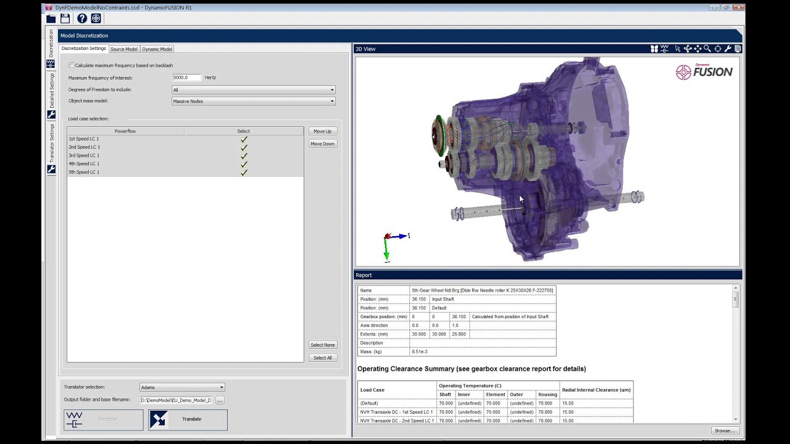Click the four-pane view layout icon in 3D View
This screenshot has width=790, height=444.
654,49
